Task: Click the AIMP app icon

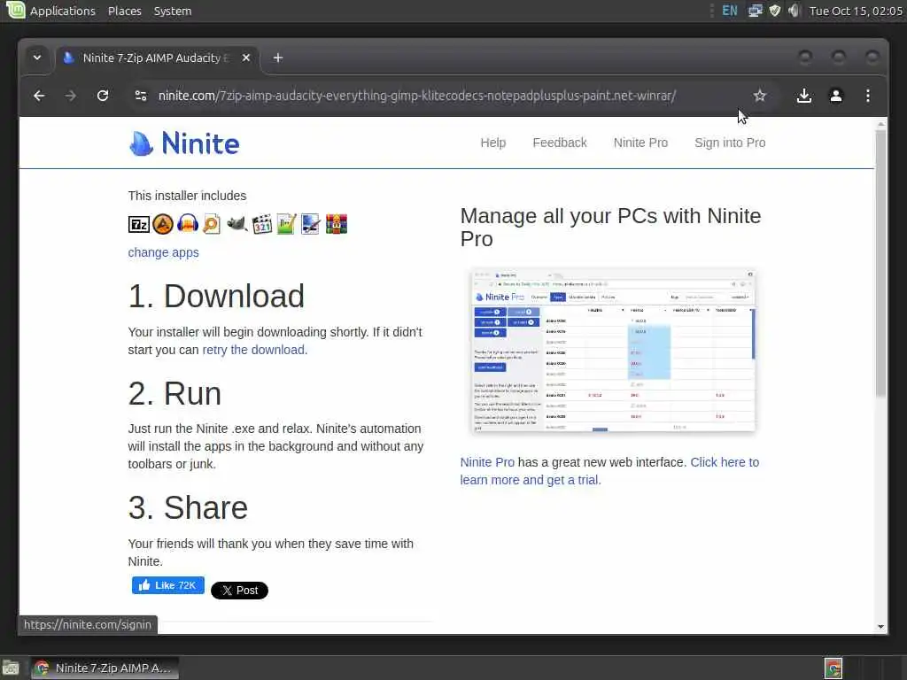Action: pos(163,224)
